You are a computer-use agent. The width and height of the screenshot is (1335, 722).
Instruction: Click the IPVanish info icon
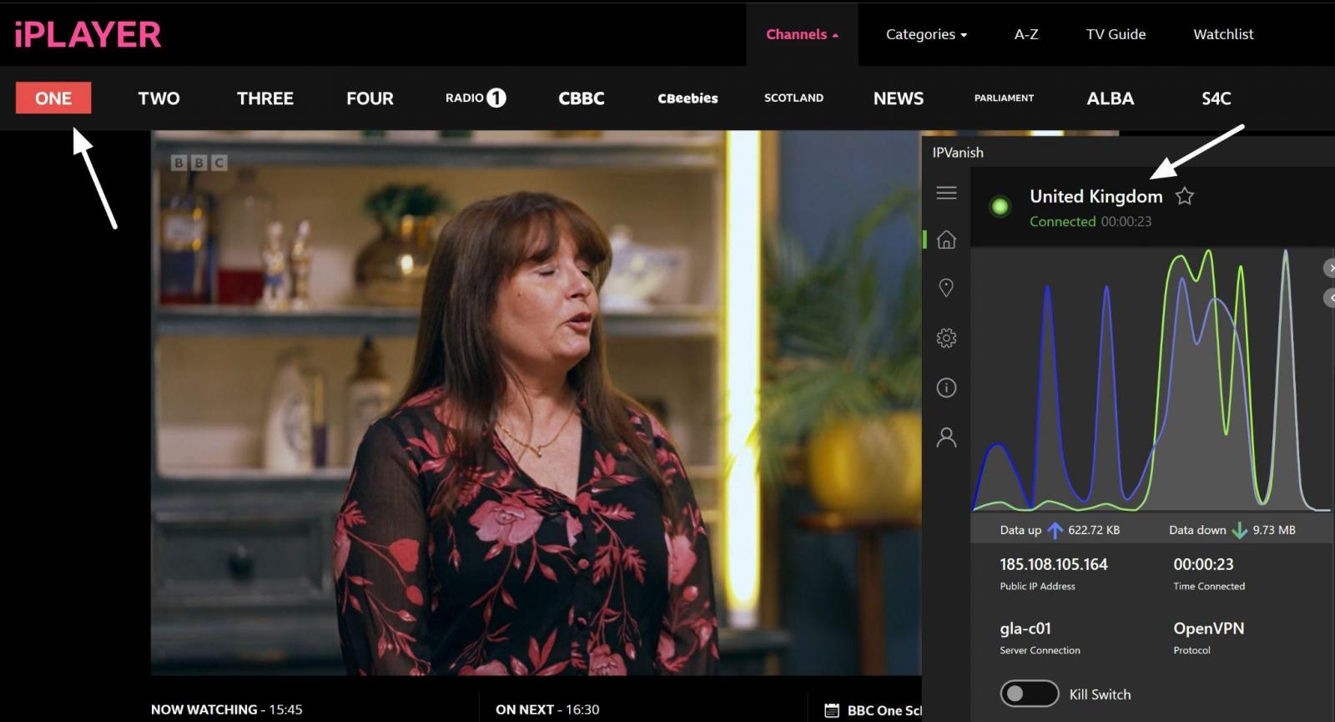click(x=946, y=387)
